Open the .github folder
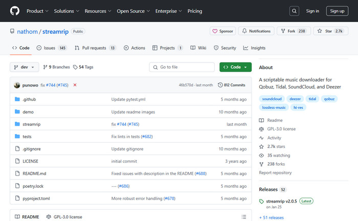This screenshot has height=221, width=358. tap(29, 99)
